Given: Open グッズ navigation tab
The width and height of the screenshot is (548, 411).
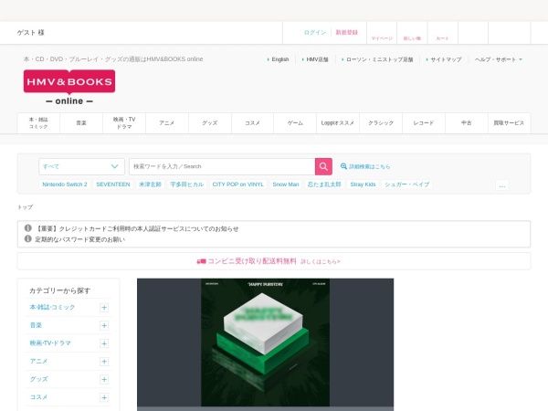Looking at the screenshot, I should point(210,123).
